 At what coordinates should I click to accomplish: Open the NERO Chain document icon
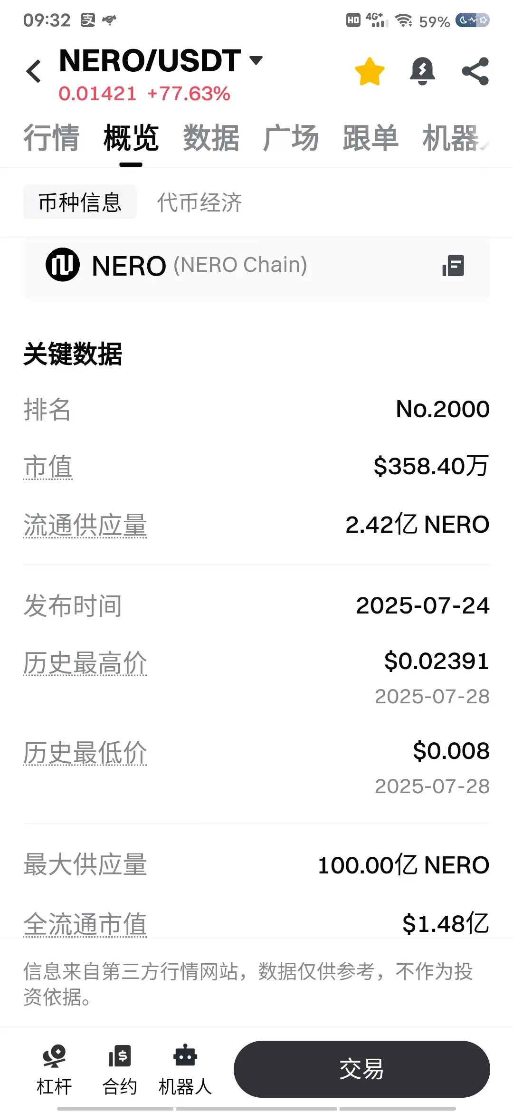[453, 265]
